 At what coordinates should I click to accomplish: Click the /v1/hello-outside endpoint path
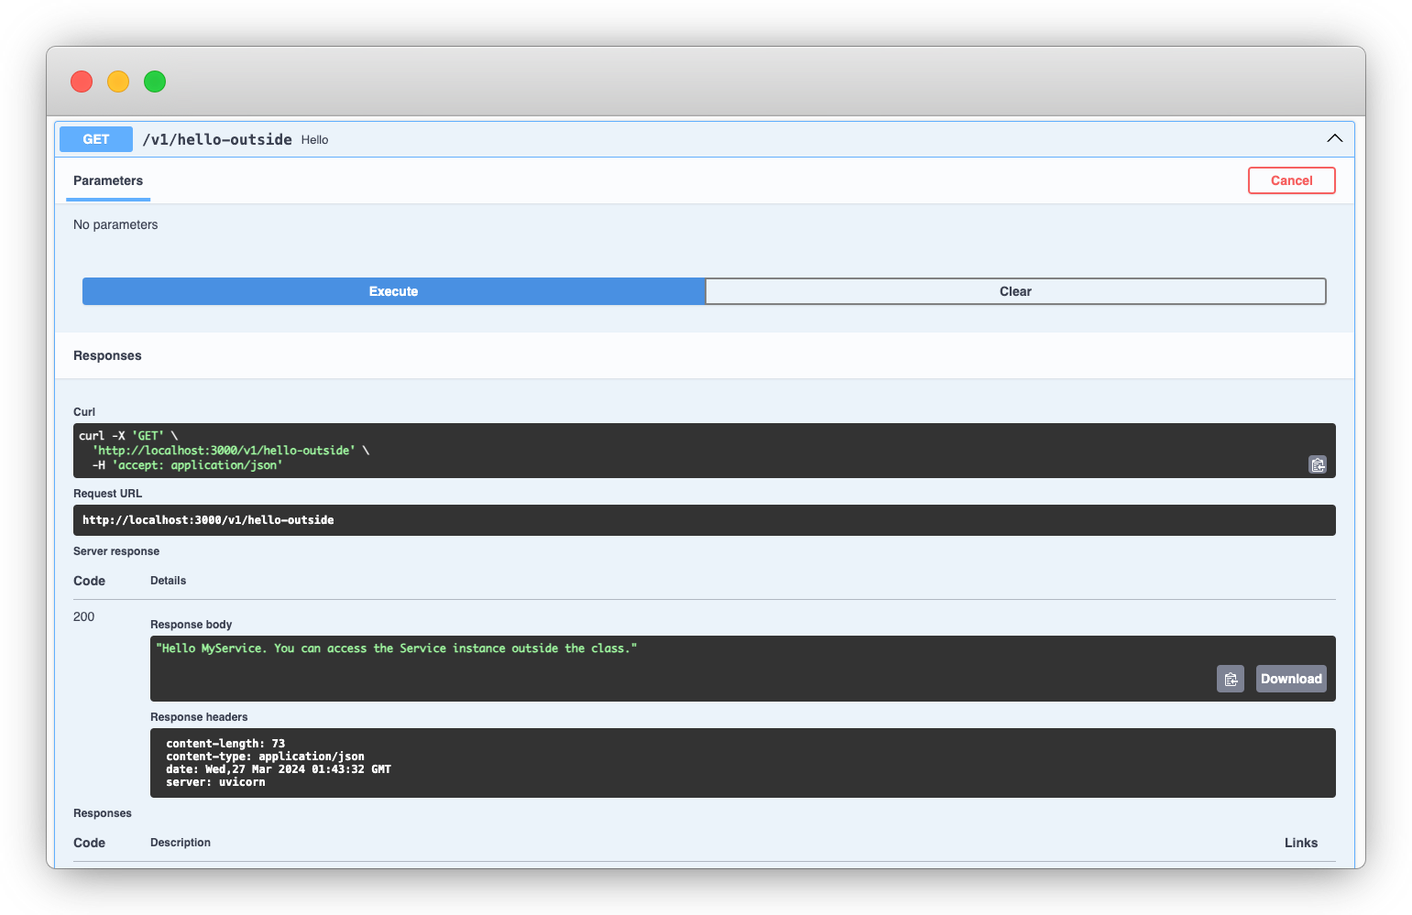point(217,139)
